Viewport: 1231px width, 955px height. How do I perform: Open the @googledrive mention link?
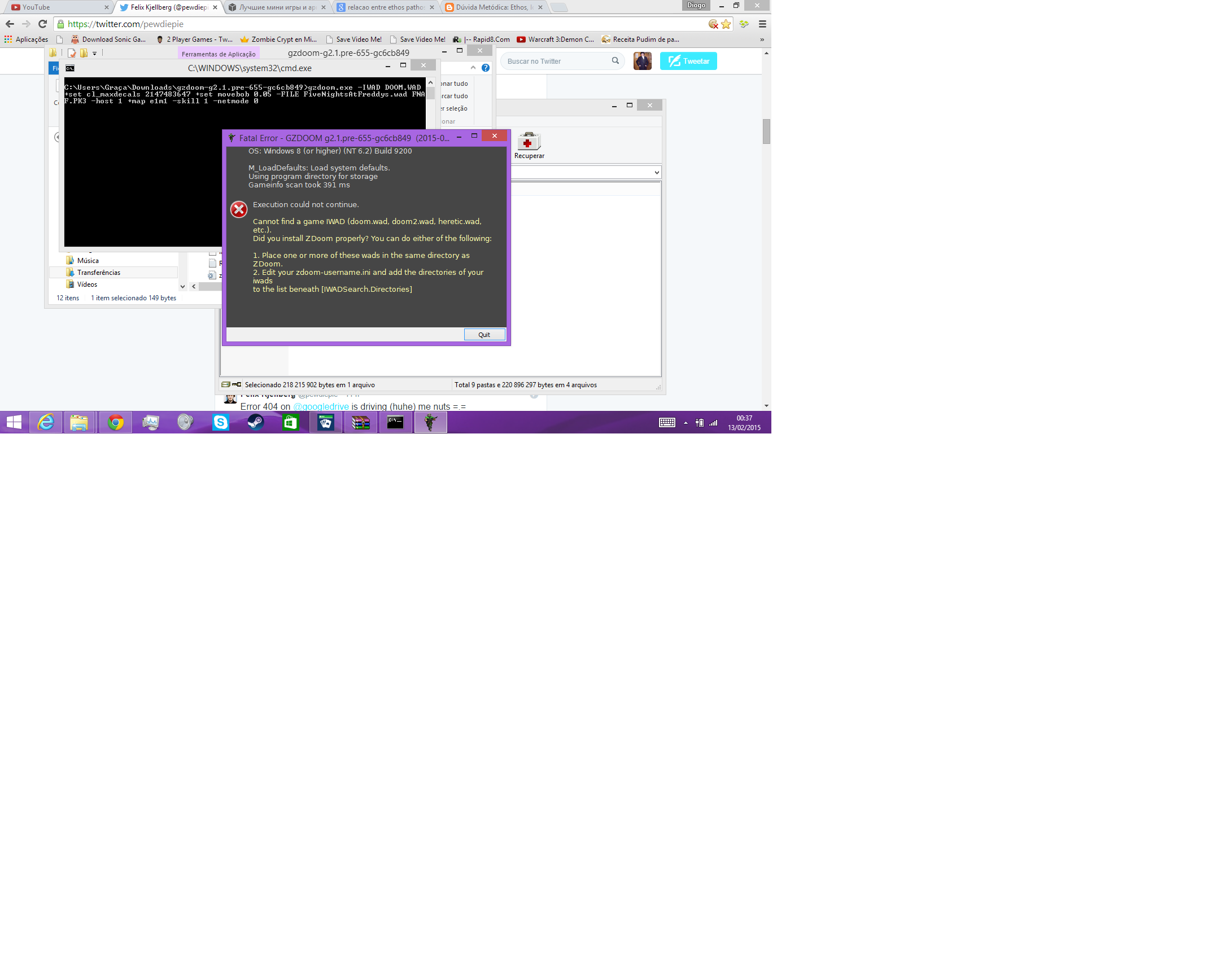tap(321, 406)
